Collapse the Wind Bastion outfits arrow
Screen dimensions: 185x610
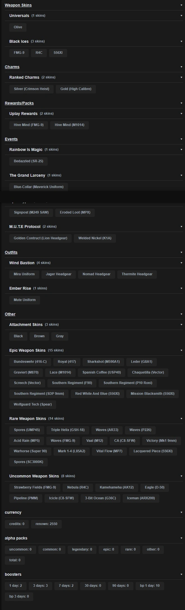pyautogui.click(x=181, y=263)
